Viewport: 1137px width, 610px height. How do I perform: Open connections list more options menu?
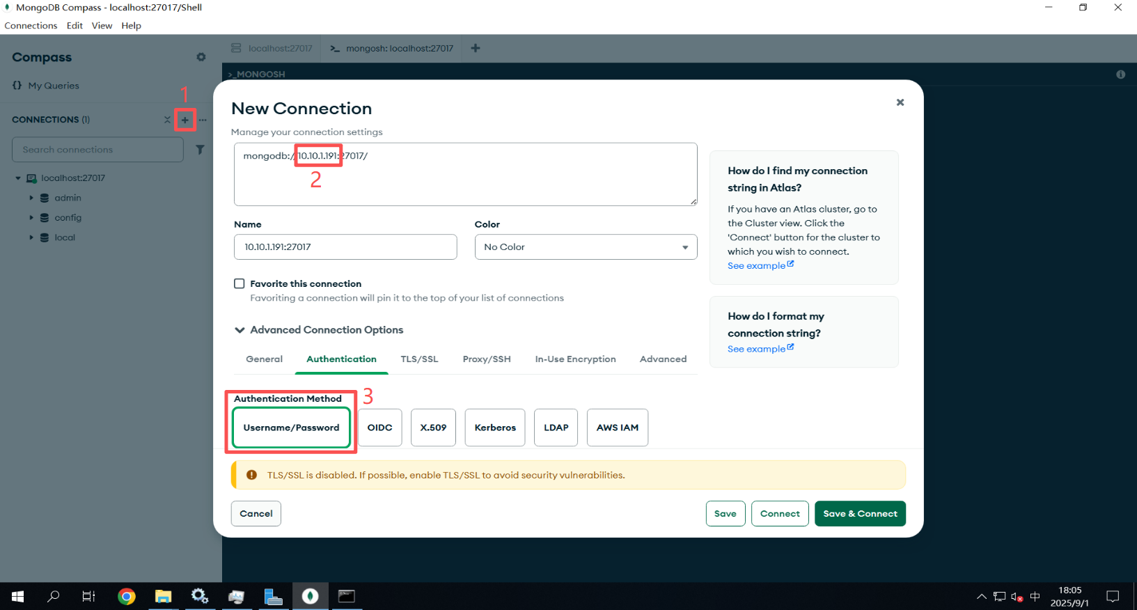[x=203, y=120]
